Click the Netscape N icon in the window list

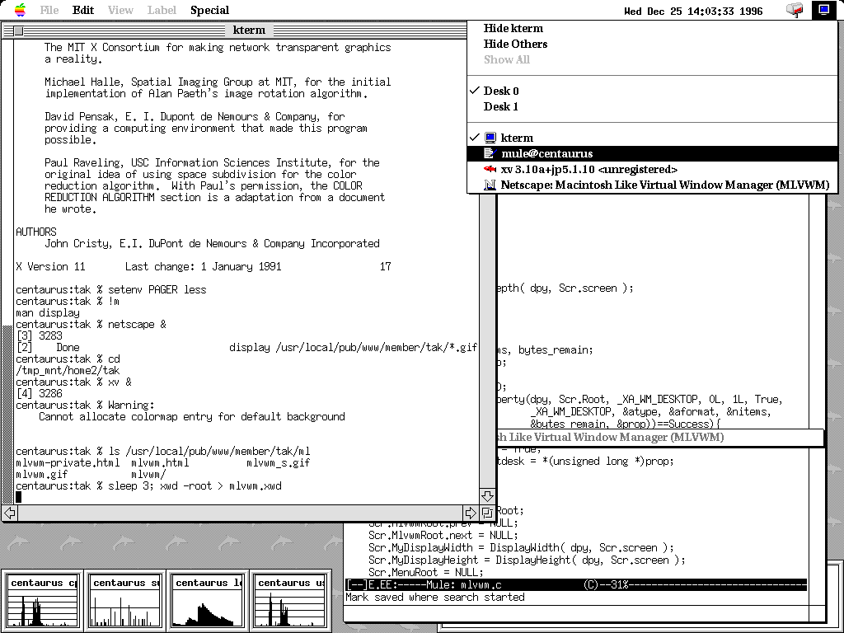coord(490,185)
